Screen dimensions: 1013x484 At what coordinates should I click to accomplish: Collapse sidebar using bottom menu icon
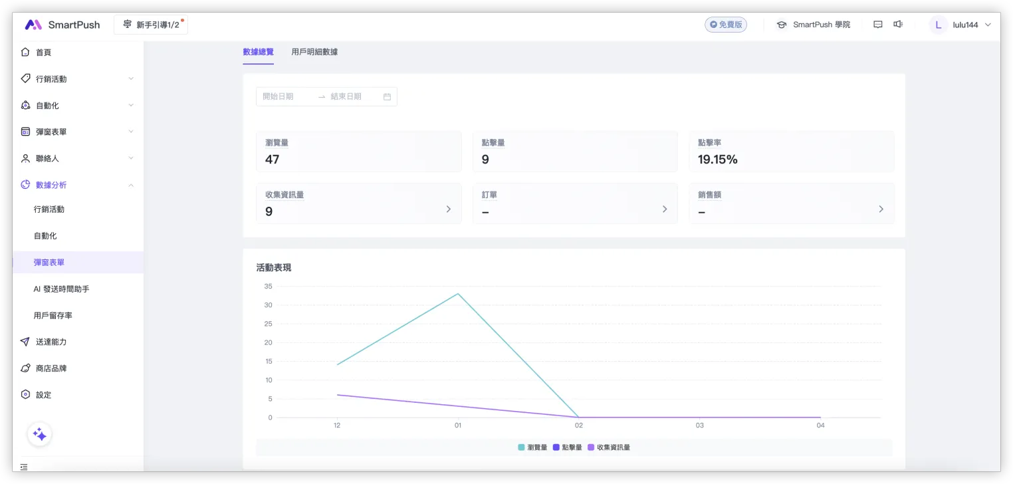click(x=24, y=467)
